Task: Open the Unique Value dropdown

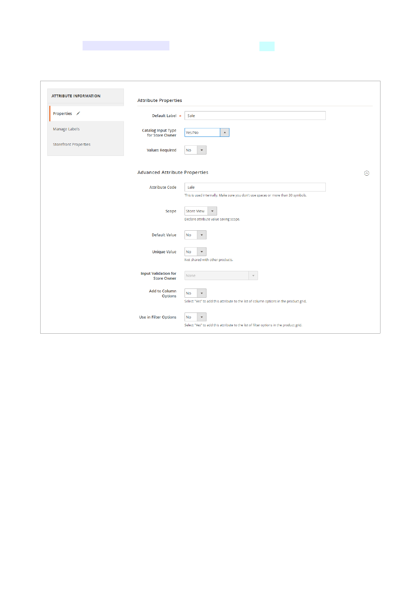Action: coord(195,252)
